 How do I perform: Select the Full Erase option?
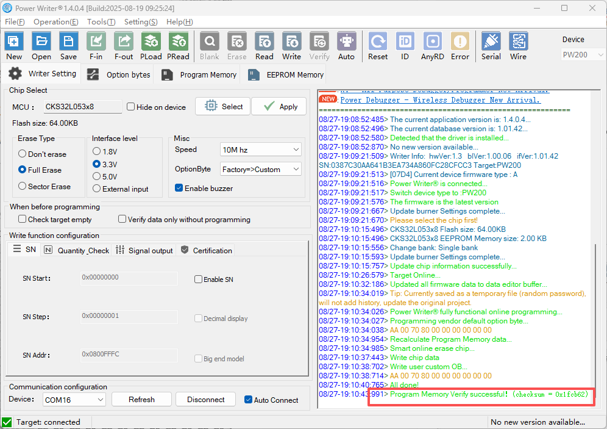[22, 170]
